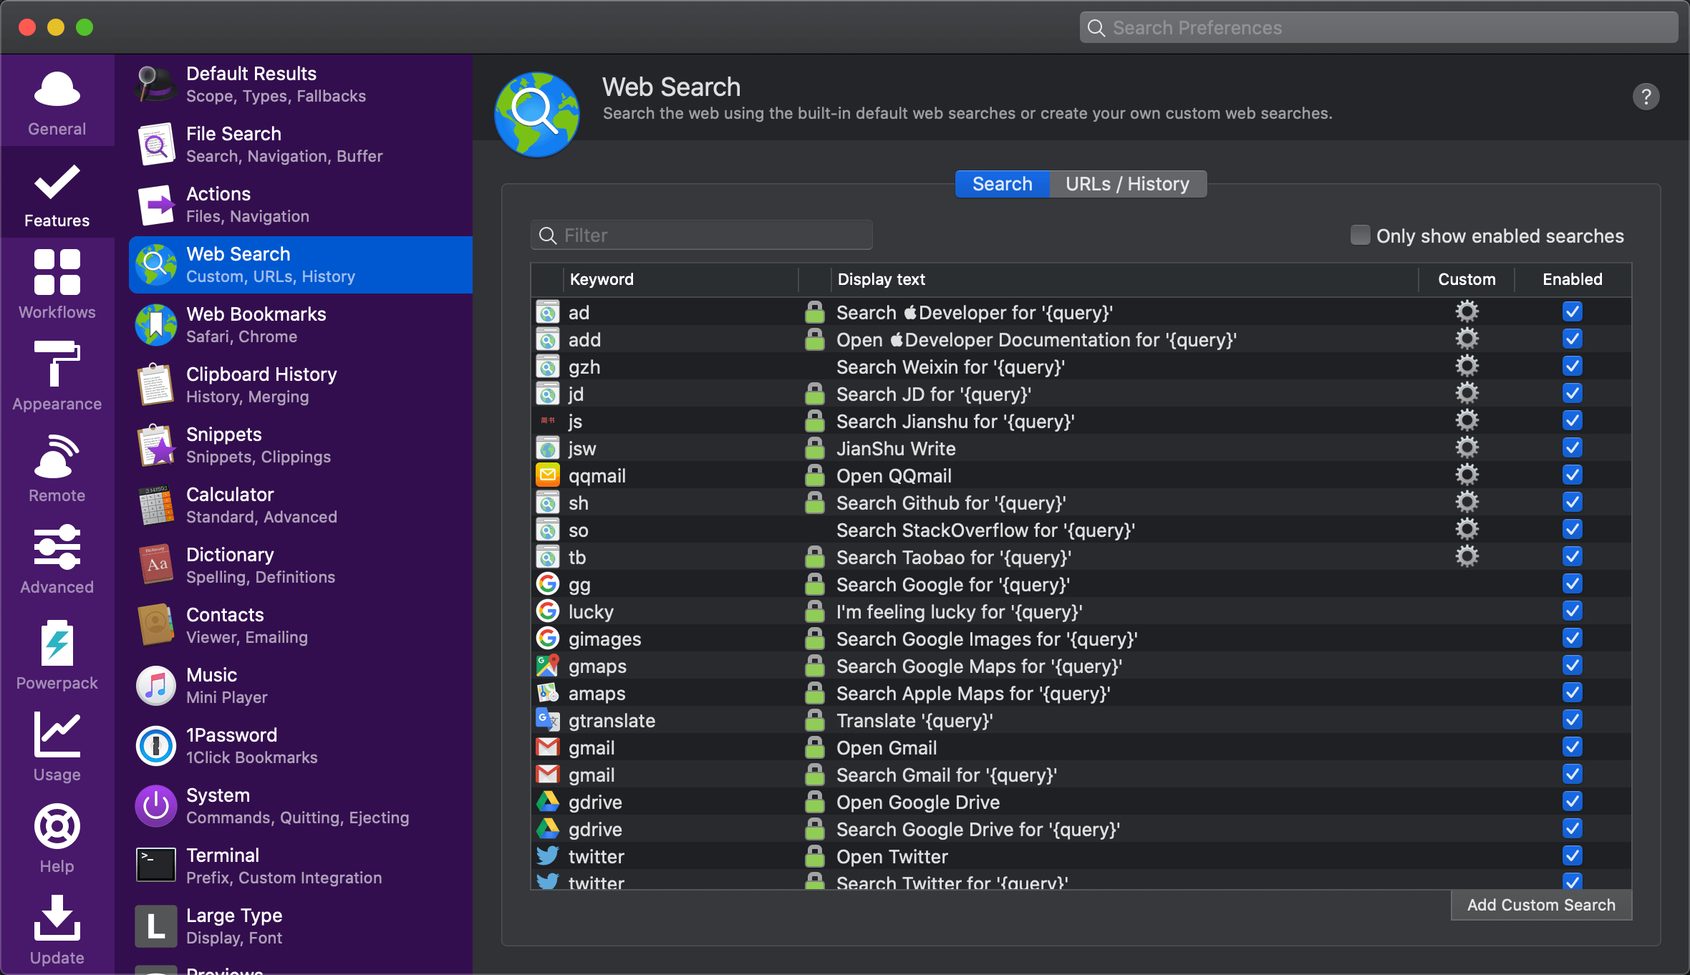Viewport: 1690px width, 975px height.
Task: Disable the 'sh' Github search checkbox
Action: (1572, 502)
